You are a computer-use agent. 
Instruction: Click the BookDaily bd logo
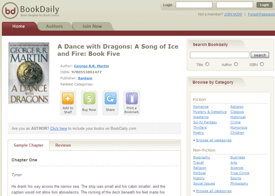tap(10, 10)
